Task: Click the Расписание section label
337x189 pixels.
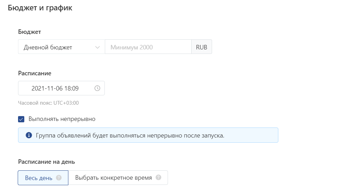Action: (35, 73)
